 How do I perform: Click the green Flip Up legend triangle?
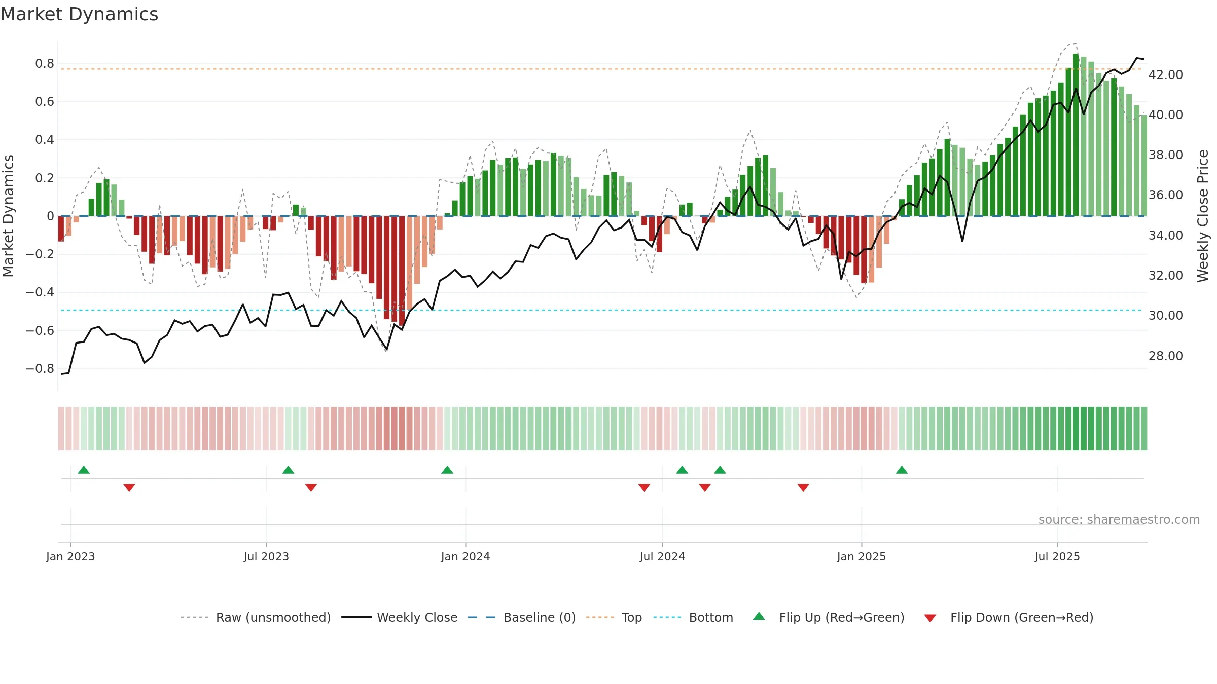pos(759,616)
